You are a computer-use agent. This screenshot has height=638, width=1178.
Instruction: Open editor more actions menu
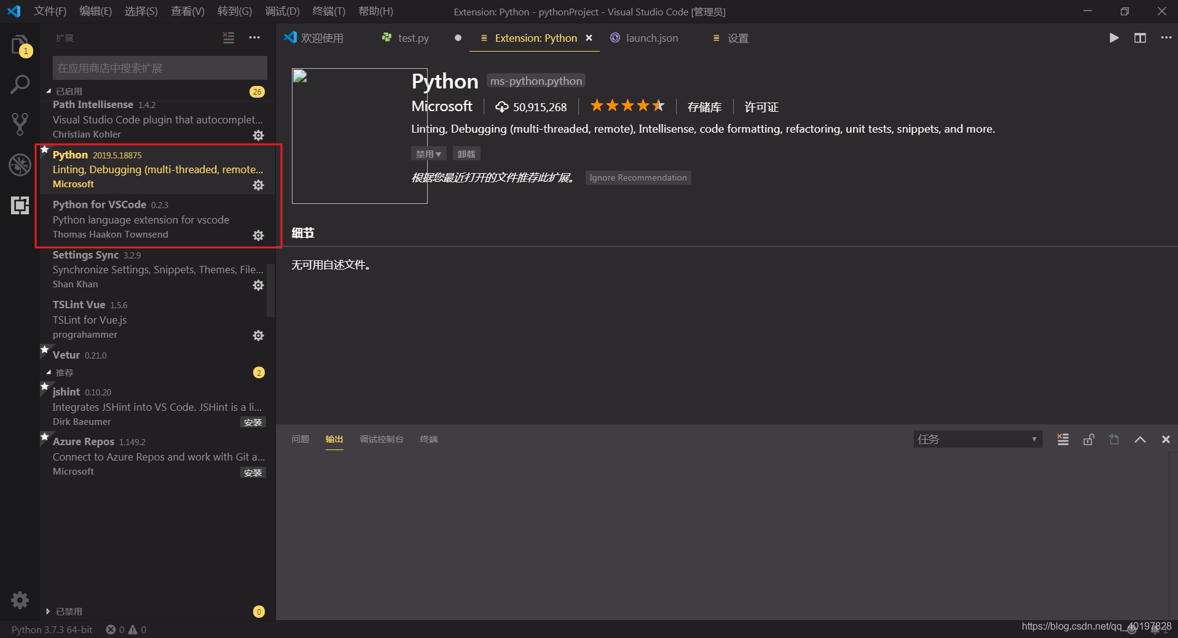(1166, 38)
